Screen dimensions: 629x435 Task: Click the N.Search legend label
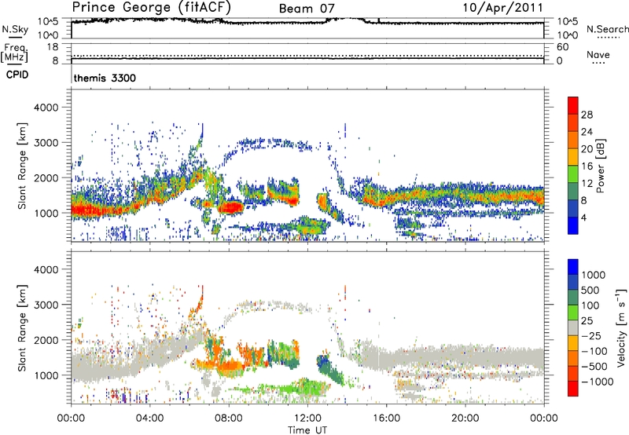pos(607,29)
